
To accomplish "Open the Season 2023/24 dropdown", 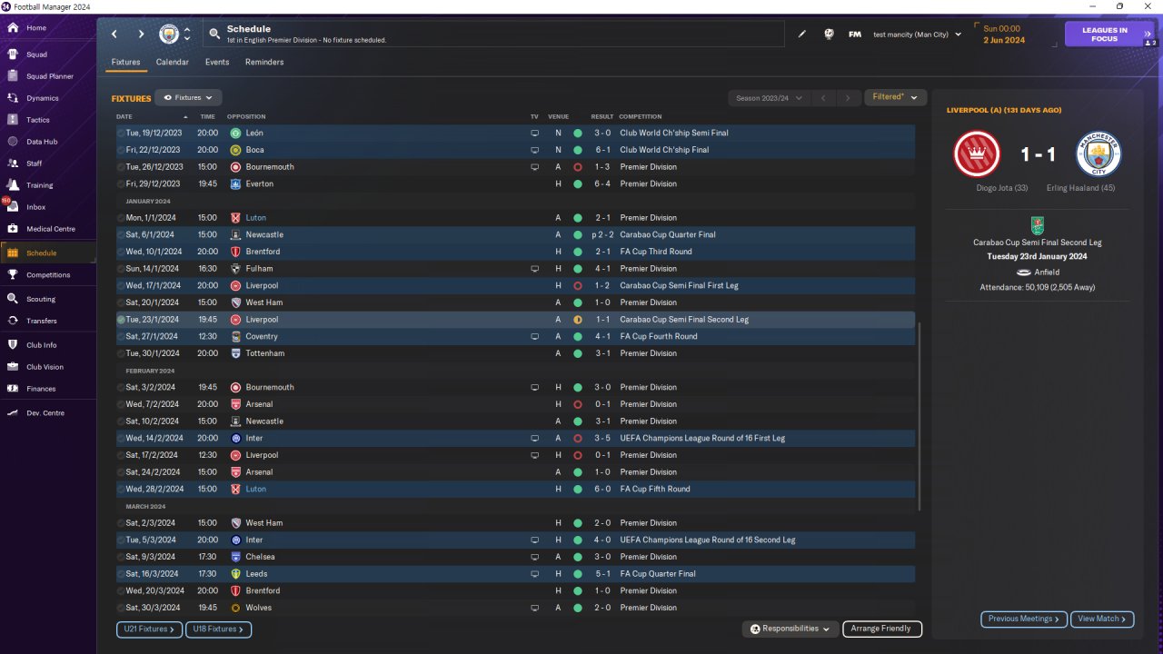I will tap(769, 98).
